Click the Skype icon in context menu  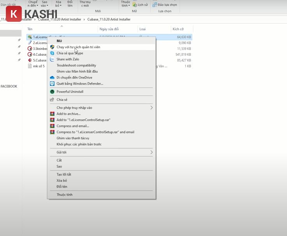tap(52, 53)
